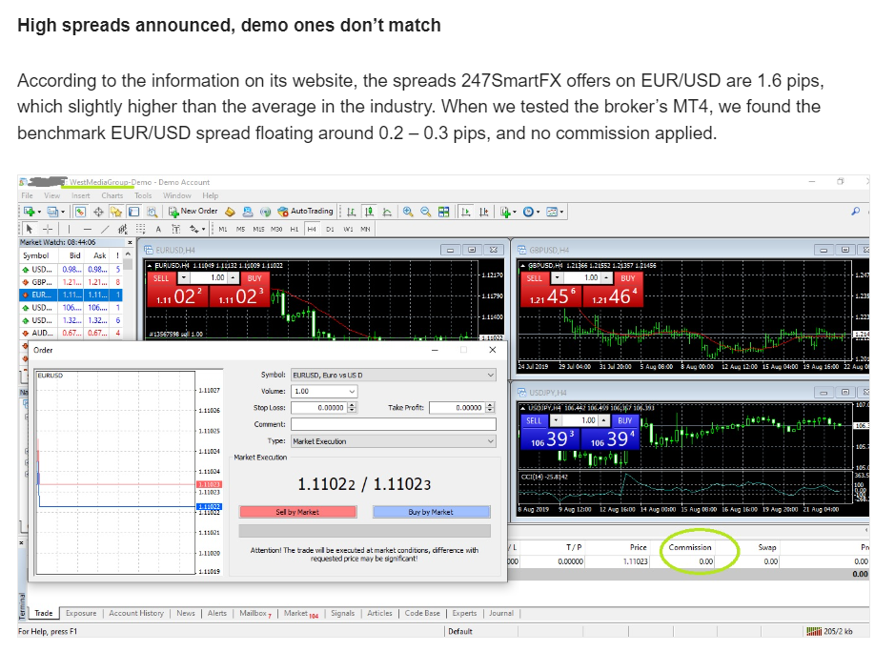Click the Stop Loss stepper arrows
This screenshot has width=895, height=672.
[352, 408]
